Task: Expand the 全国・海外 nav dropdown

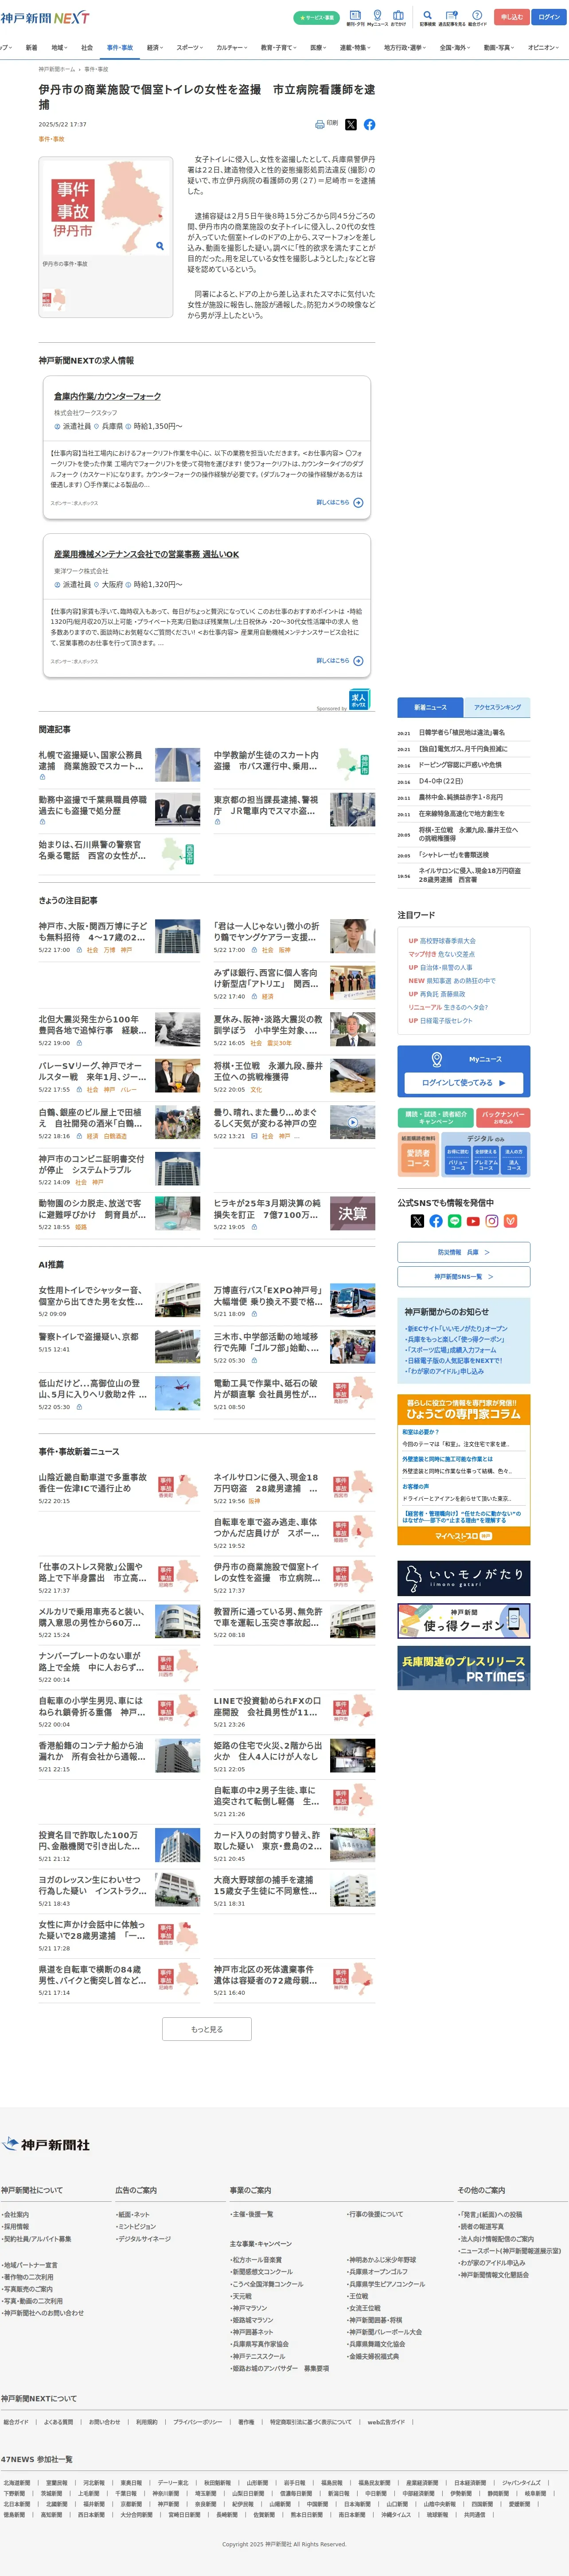Action: click(455, 47)
